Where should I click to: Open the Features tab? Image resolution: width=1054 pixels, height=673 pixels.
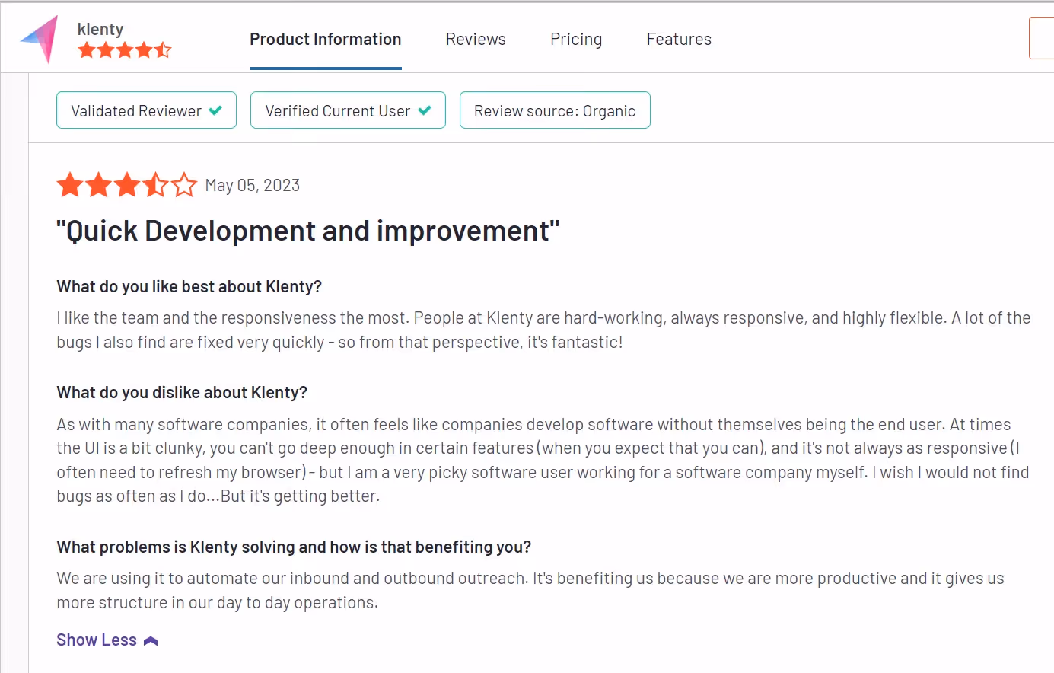pos(679,40)
